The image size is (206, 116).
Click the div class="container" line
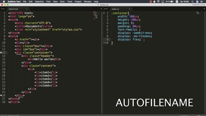coord(33,53)
